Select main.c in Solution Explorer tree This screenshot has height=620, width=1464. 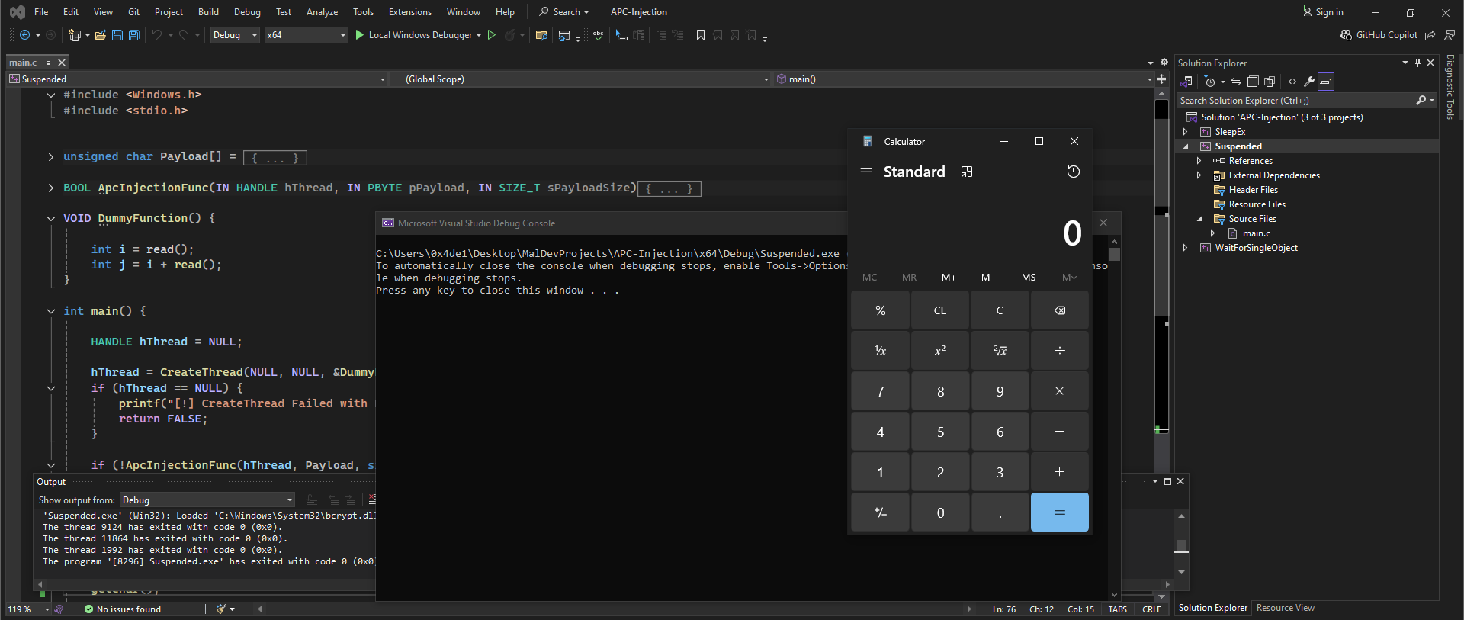(1256, 233)
